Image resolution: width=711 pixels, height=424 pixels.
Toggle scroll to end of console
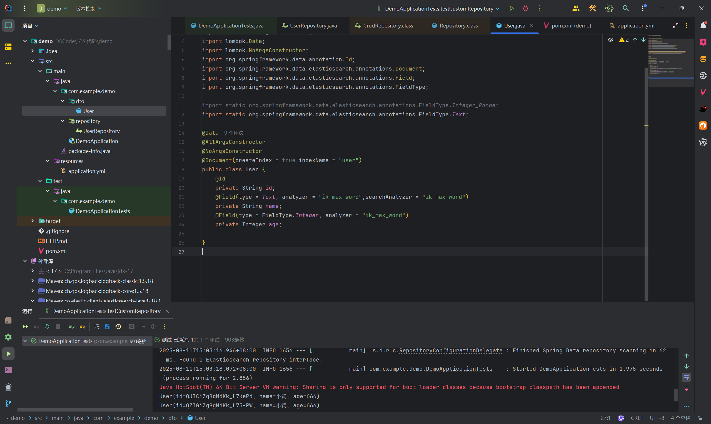coord(687,388)
